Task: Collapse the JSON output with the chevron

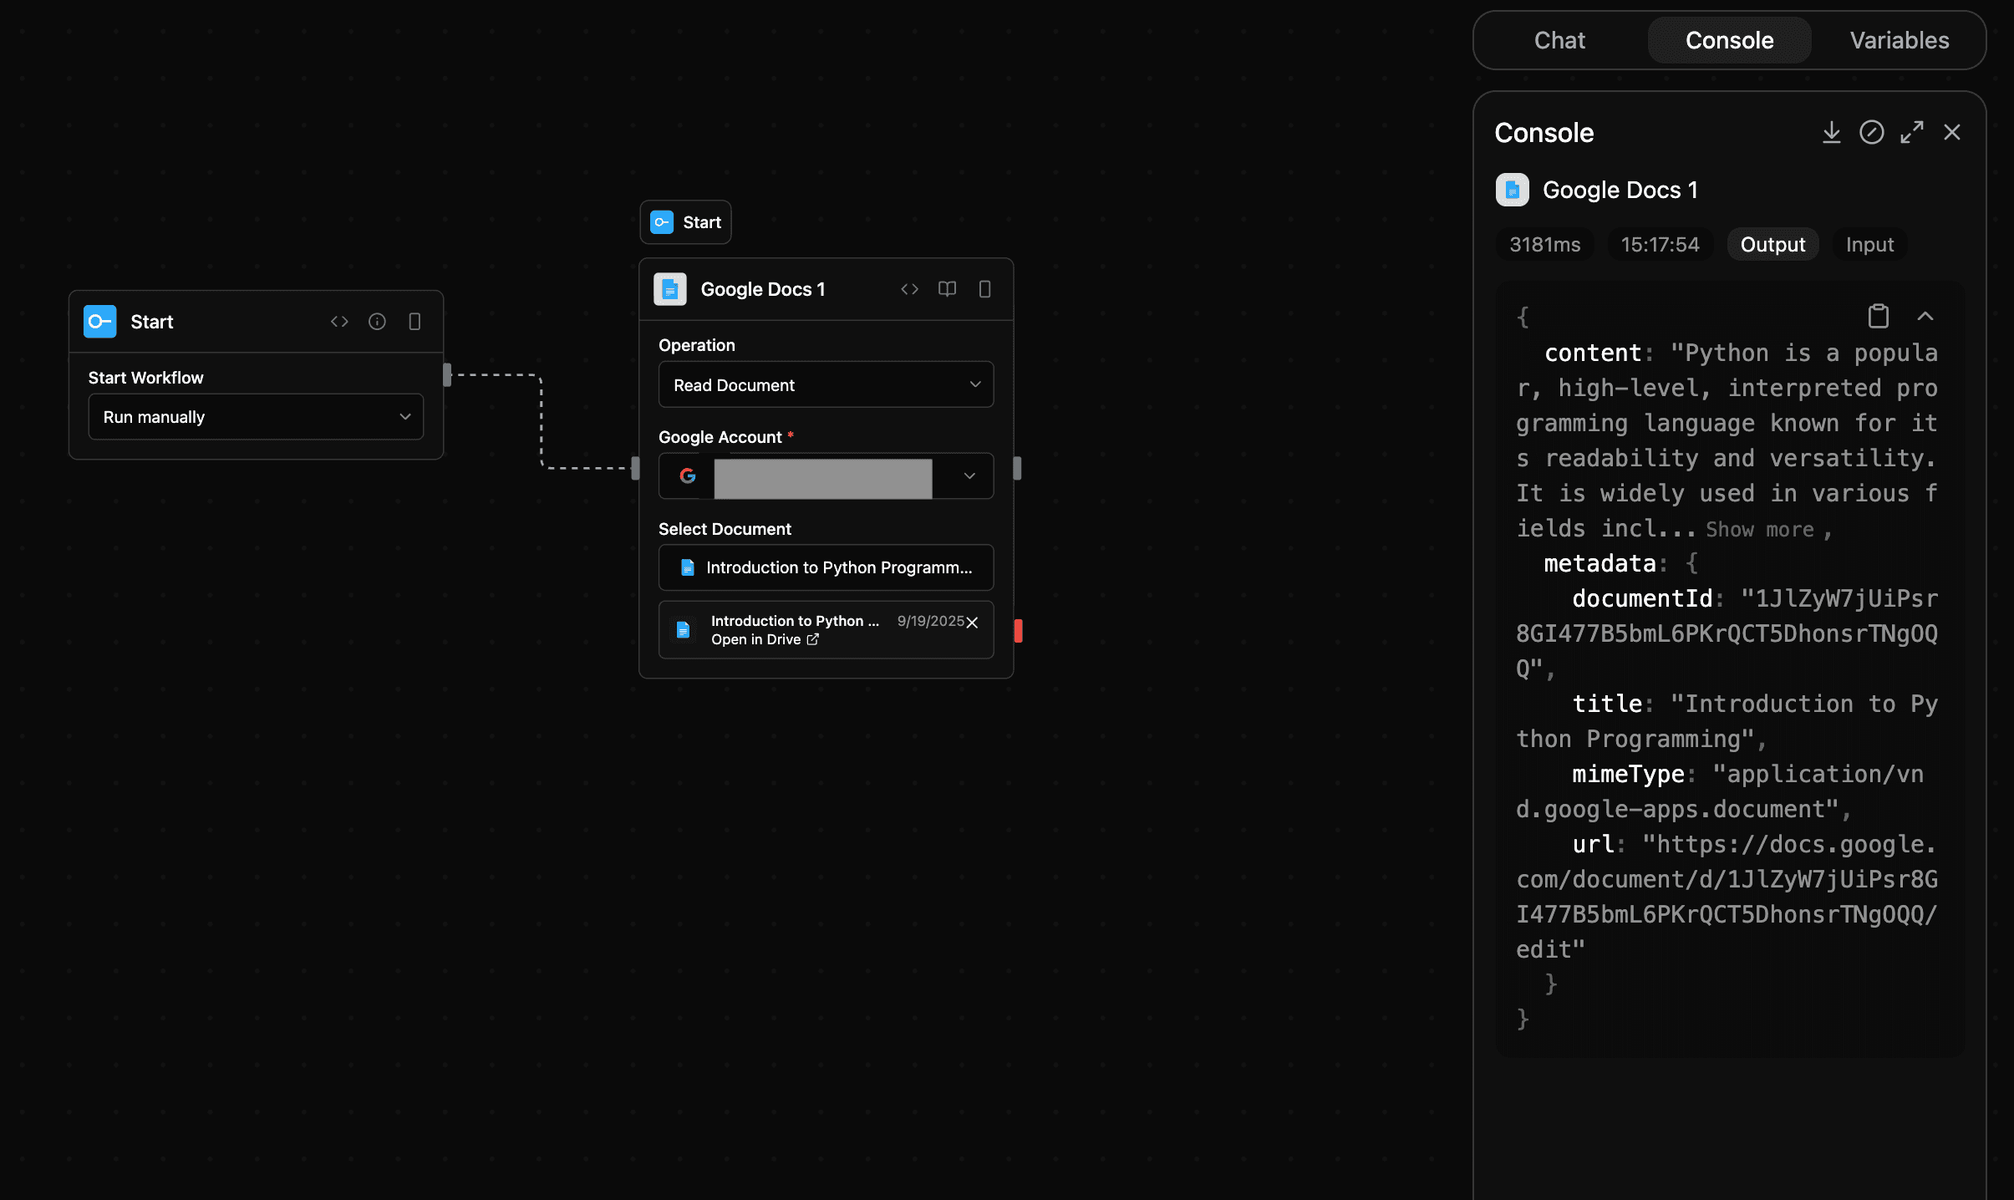Action: [x=1925, y=316]
